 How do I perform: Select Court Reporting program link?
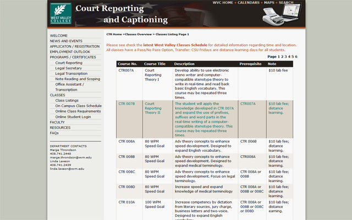(69, 63)
